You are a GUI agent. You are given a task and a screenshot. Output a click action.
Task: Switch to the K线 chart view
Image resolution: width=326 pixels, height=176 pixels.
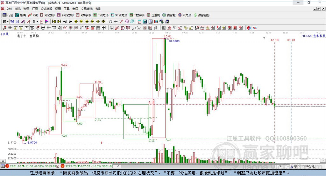point(33,15)
